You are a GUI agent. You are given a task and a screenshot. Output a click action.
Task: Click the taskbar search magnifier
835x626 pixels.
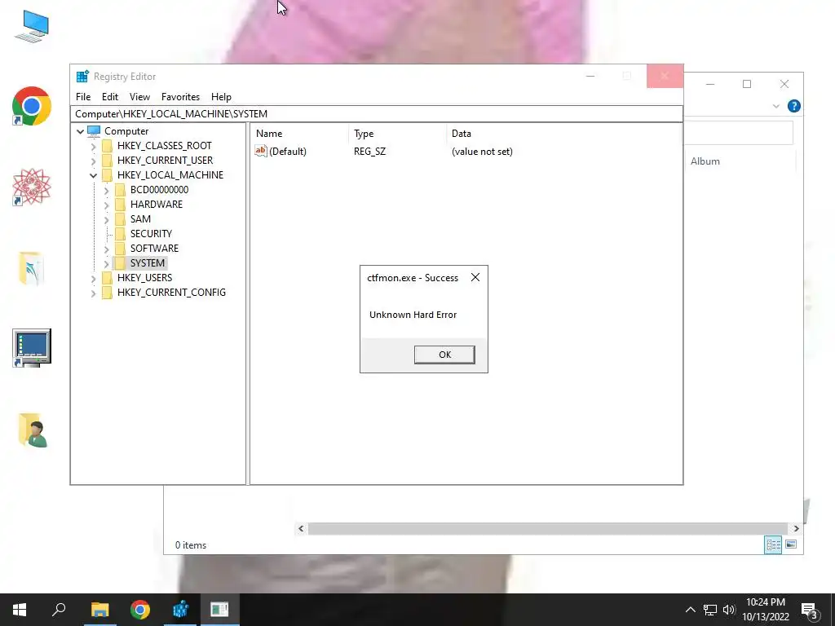pyautogui.click(x=59, y=609)
